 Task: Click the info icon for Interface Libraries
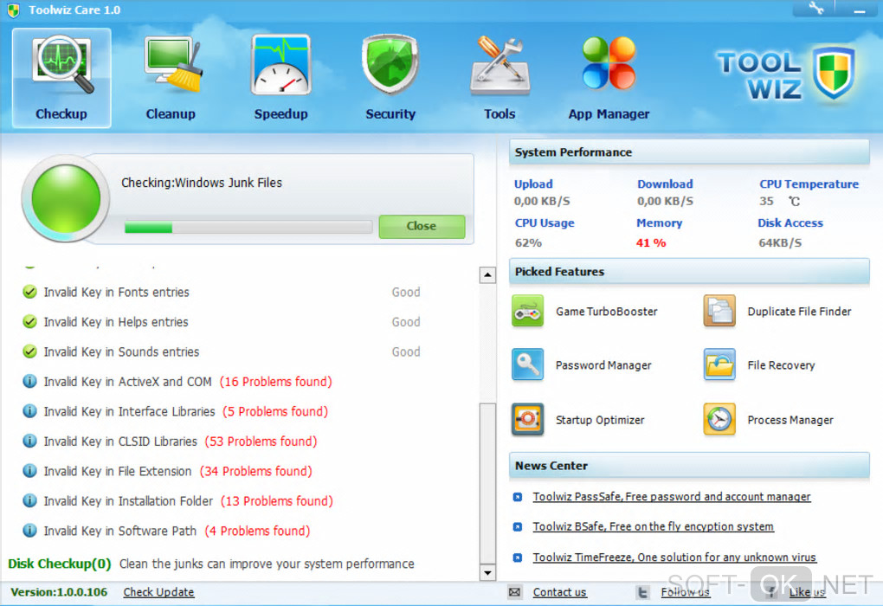(x=29, y=411)
